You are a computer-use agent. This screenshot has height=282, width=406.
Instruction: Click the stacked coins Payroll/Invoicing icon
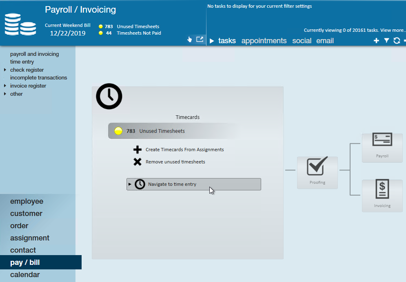pyautogui.click(x=20, y=24)
